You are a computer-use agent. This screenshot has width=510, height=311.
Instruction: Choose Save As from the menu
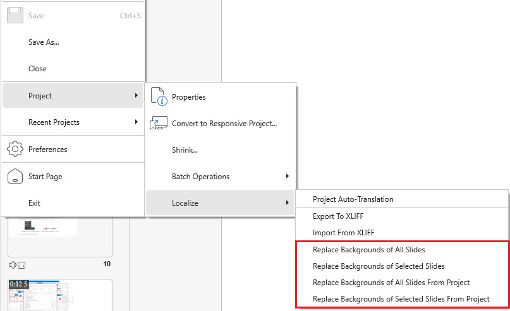tap(44, 42)
